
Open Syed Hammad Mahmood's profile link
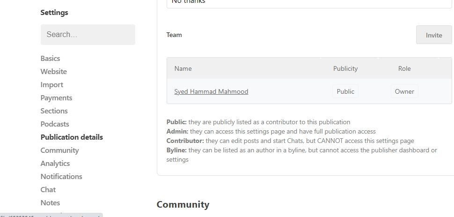(211, 91)
